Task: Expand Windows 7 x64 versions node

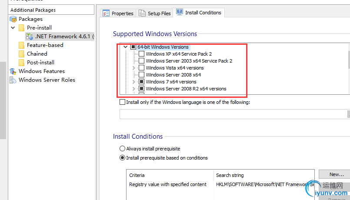Action: coord(134,82)
